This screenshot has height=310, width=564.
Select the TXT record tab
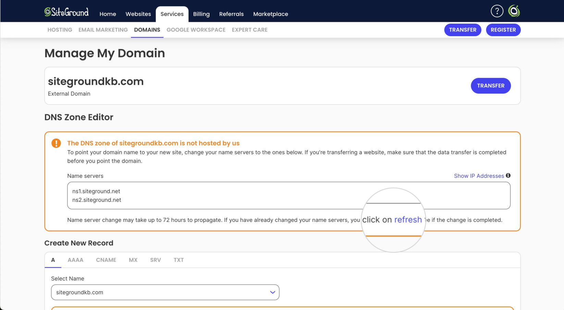pos(179,260)
